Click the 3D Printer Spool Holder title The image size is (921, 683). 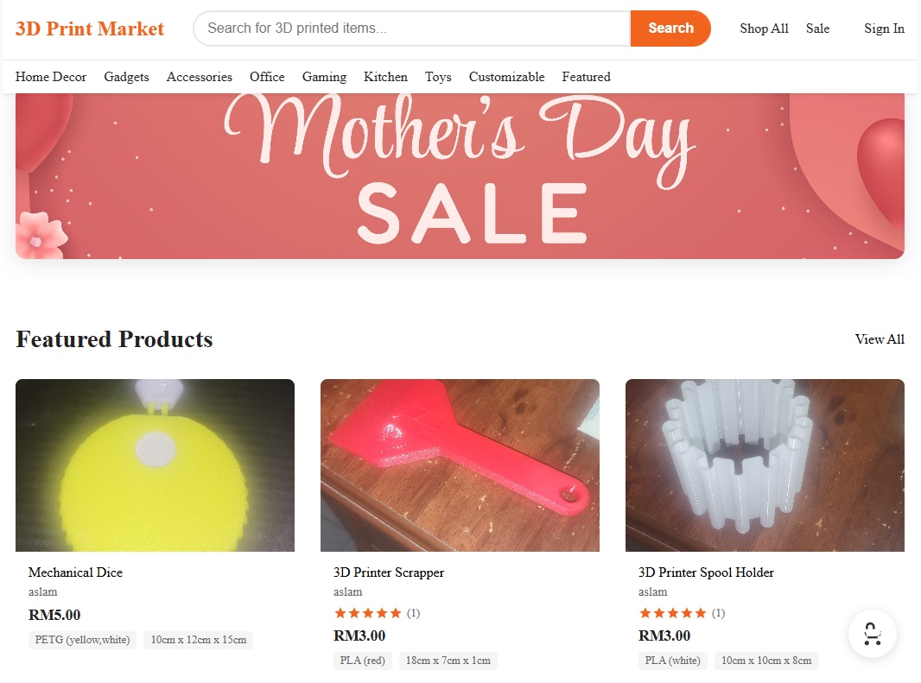pyautogui.click(x=706, y=572)
